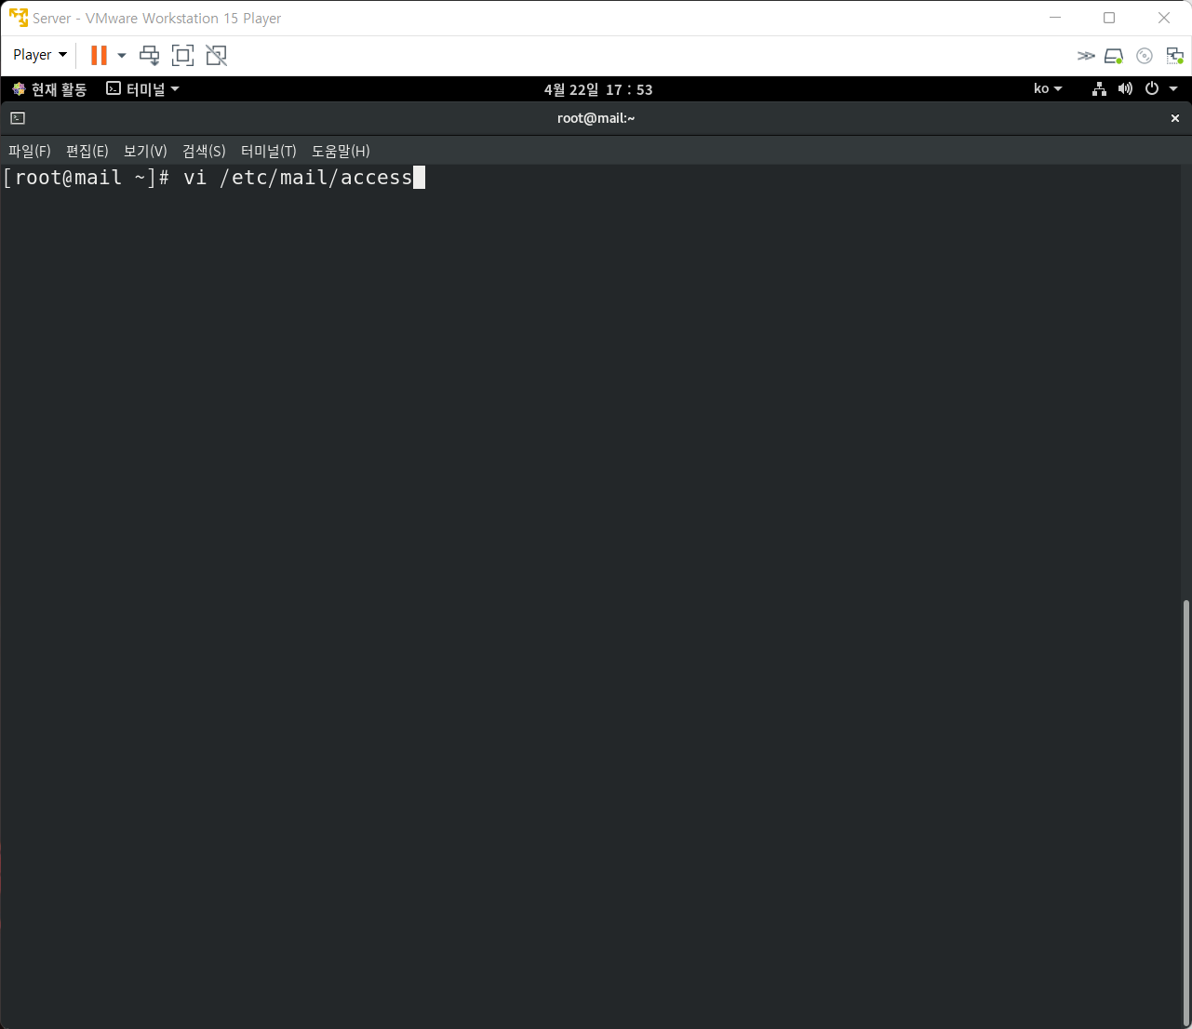
Task: Click the date and time 4월 22일 17:53
Action: tap(598, 89)
